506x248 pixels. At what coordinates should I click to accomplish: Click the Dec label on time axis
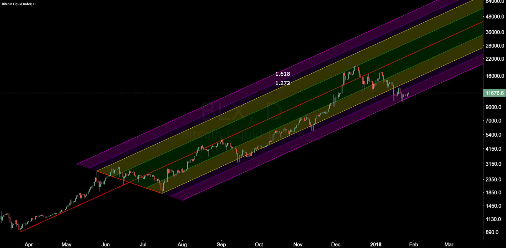[336, 245]
